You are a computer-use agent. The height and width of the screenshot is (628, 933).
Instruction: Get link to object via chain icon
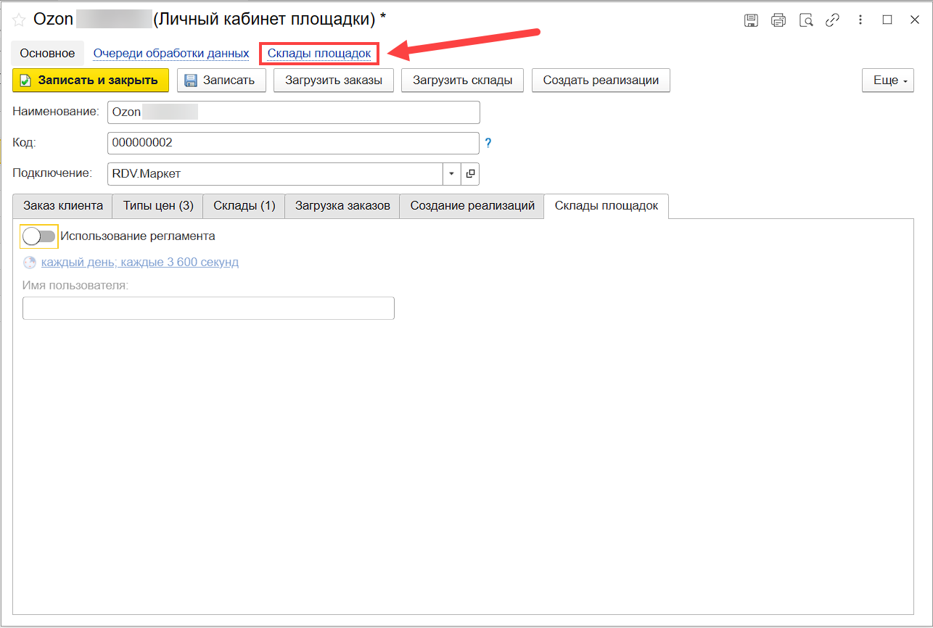click(833, 20)
